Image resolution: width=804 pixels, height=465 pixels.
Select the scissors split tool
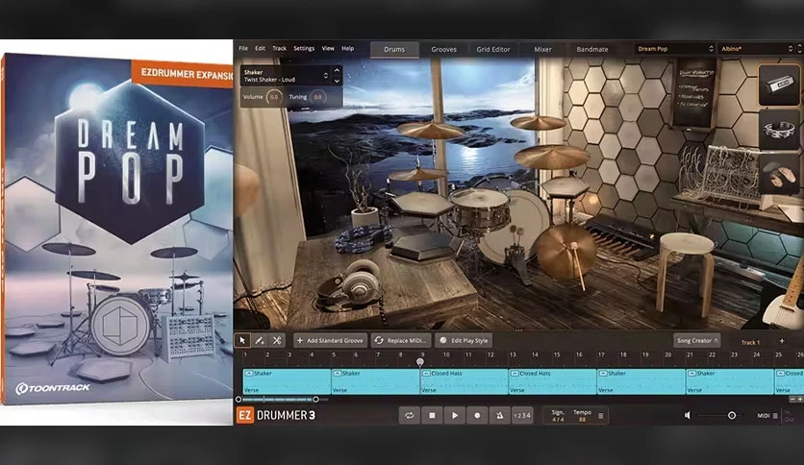point(277,340)
